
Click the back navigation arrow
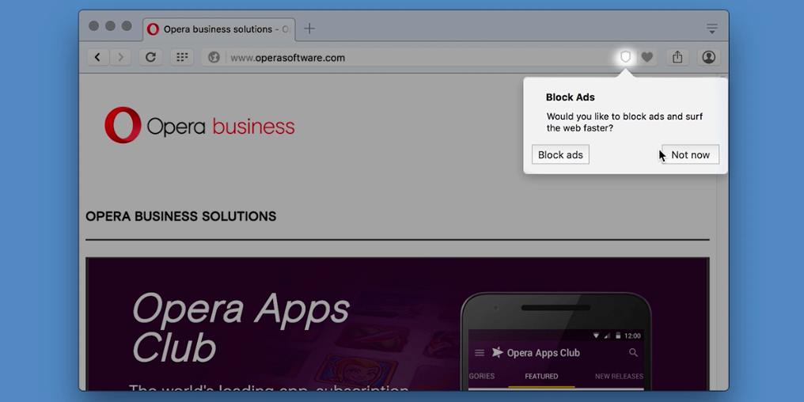click(x=97, y=57)
